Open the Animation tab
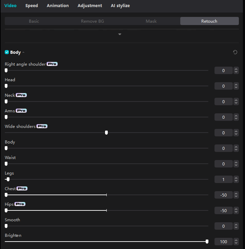Image resolution: width=245 pixels, height=249 pixels. pos(58,5)
